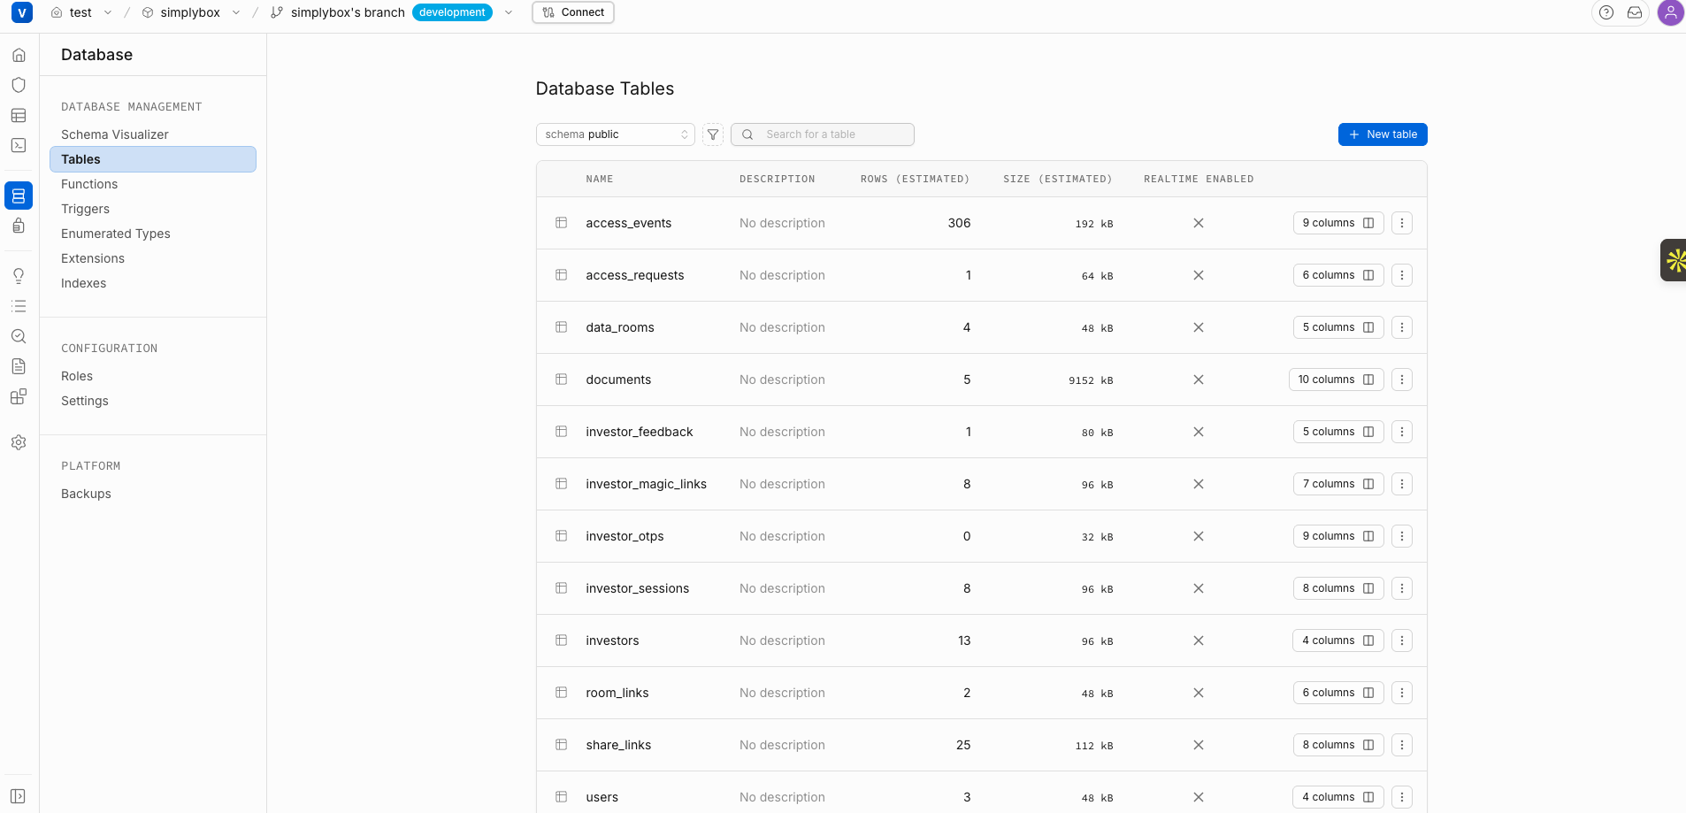Click the 306 rows value
Image resolution: width=1686 pixels, height=813 pixels.
point(960,223)
